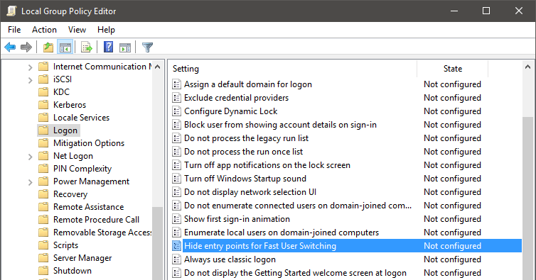536x280 pixels.
Task: Open the Action menu
Action: [x=45, y=30]
